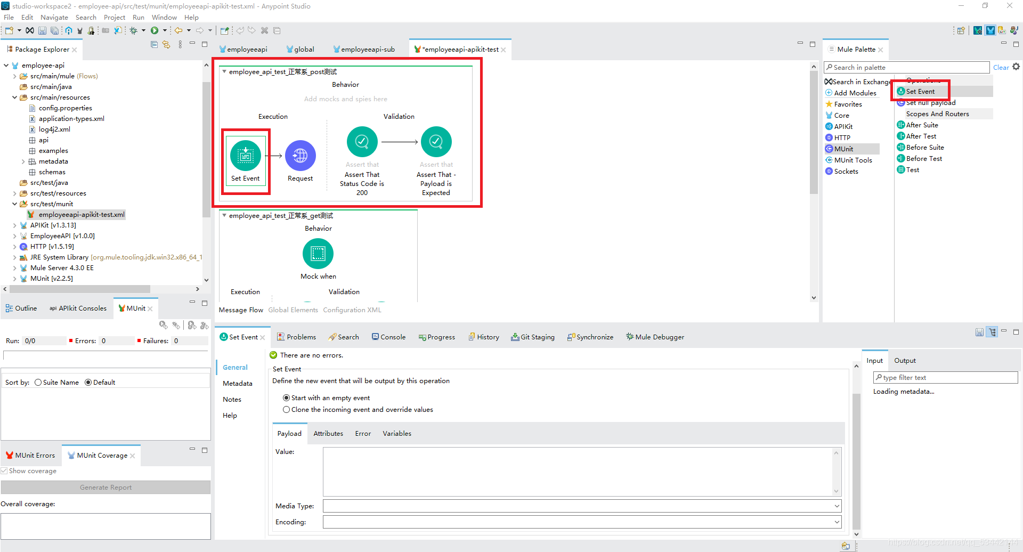Open the Project menu
1023x552 pixels.
(115, 17)
